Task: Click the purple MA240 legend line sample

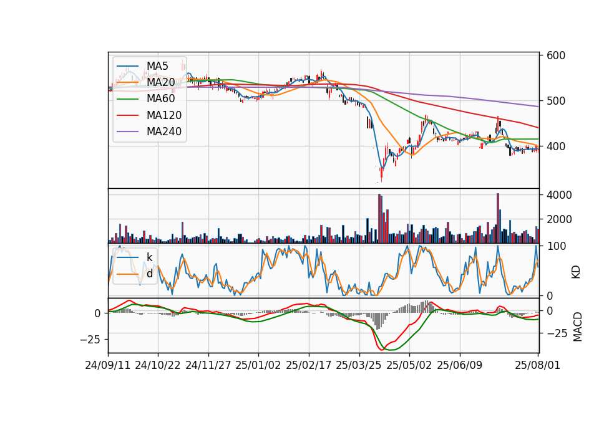Action: (127, 131)
